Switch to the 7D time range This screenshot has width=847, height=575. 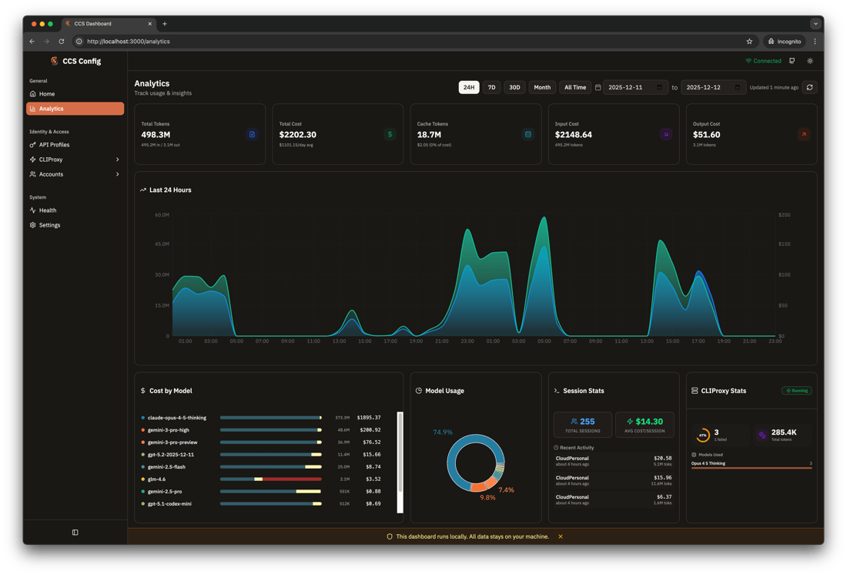[x=491, y=87]
